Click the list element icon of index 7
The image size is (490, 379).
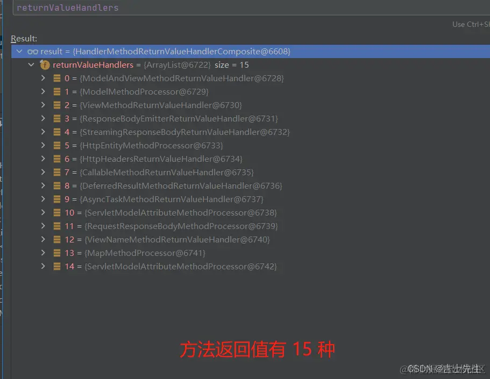(57, 172)
